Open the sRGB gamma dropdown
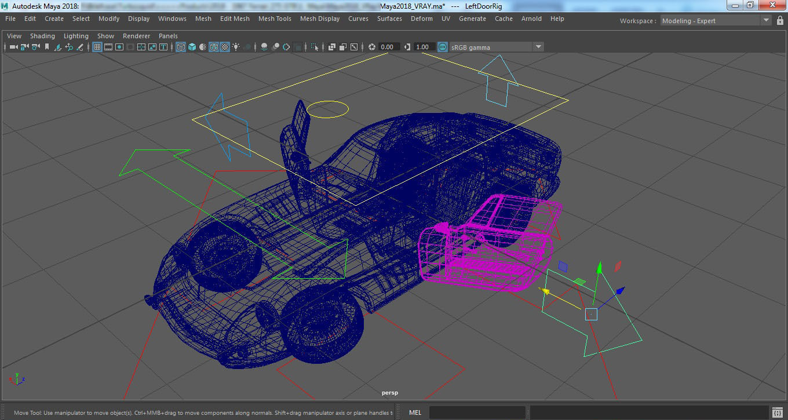 [x=497, y=47]
